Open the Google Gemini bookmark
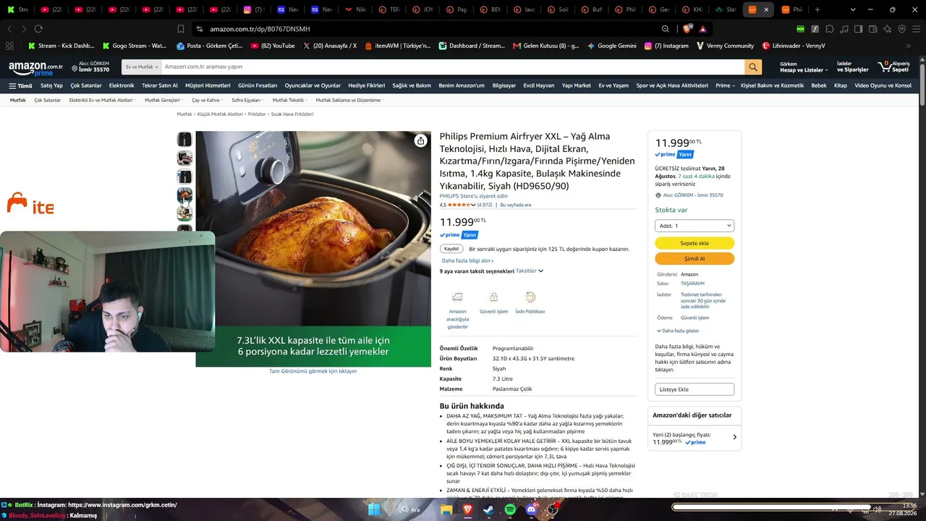 [612, 46]
